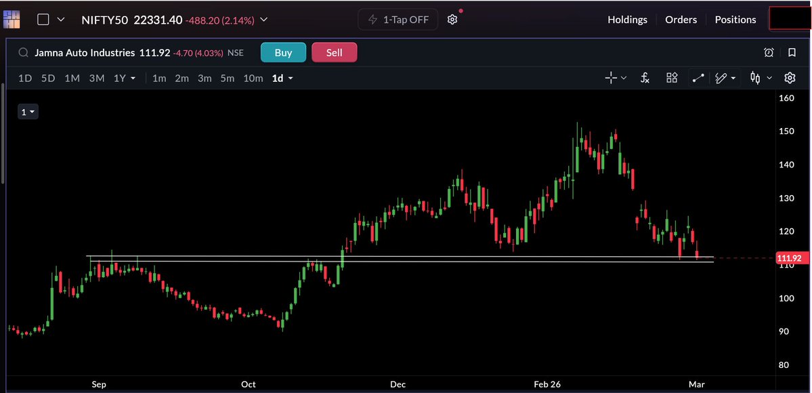Click the candlestick chart type icon

[x=756, y=79]
